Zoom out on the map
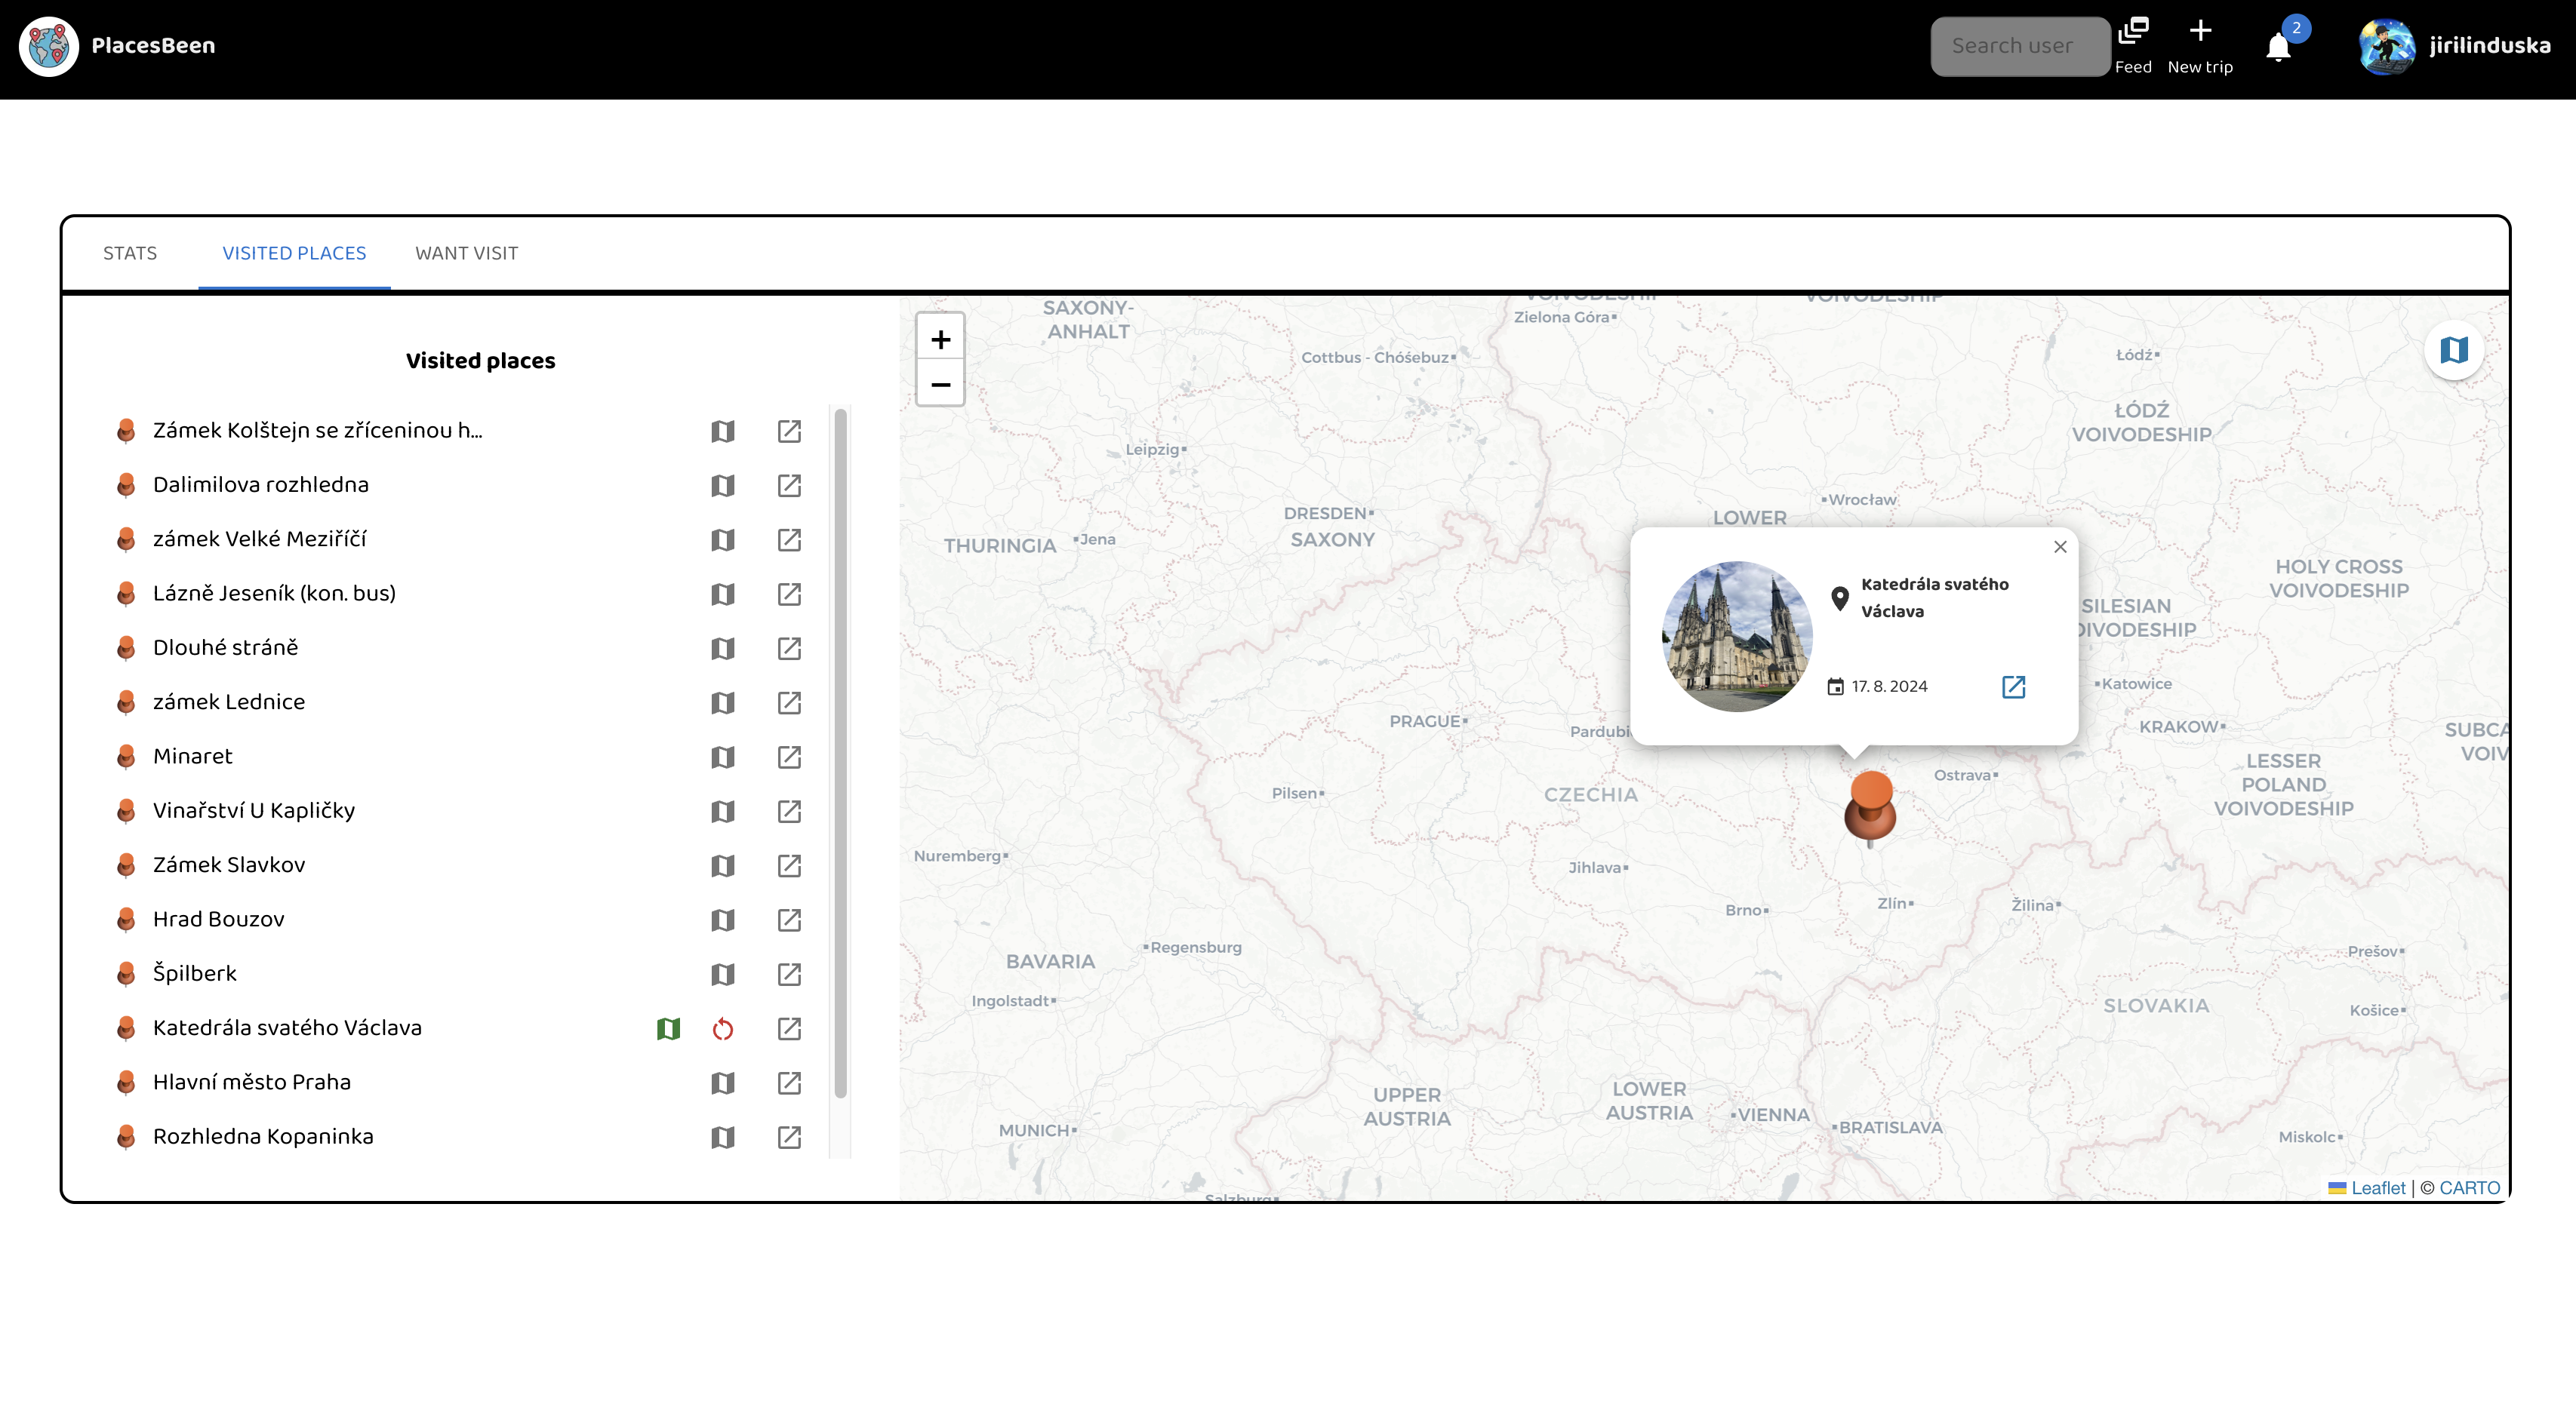 click(940, 385)
